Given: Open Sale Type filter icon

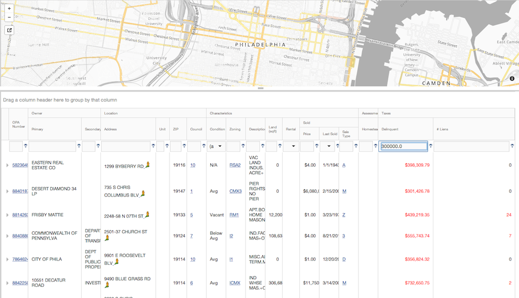Looking at the screenshot, I should 356,146.
